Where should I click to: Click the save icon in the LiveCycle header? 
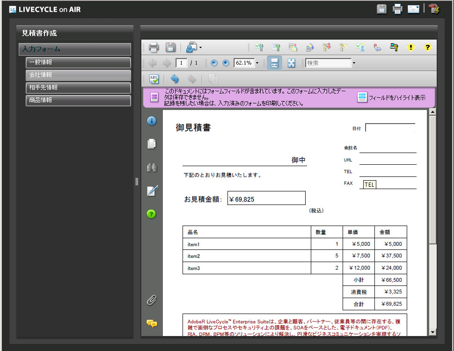[381, 9]
